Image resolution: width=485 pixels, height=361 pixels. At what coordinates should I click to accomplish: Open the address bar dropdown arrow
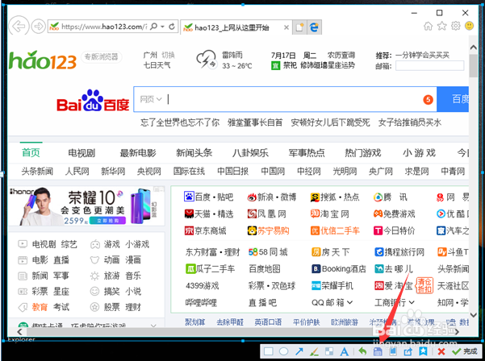(x=162, y=27)
